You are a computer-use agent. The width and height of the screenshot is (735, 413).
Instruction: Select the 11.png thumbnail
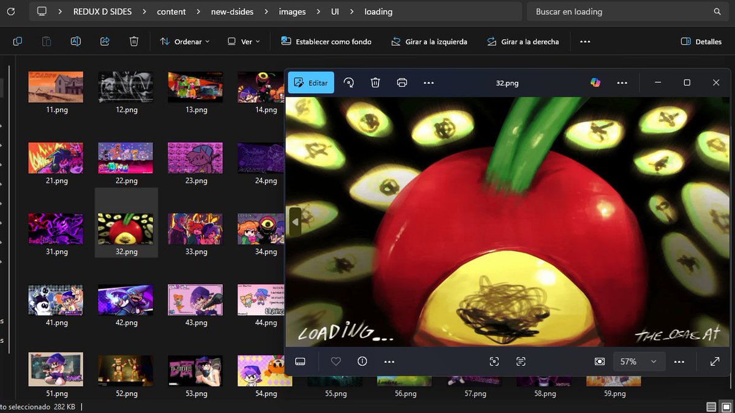click(56, 87)
